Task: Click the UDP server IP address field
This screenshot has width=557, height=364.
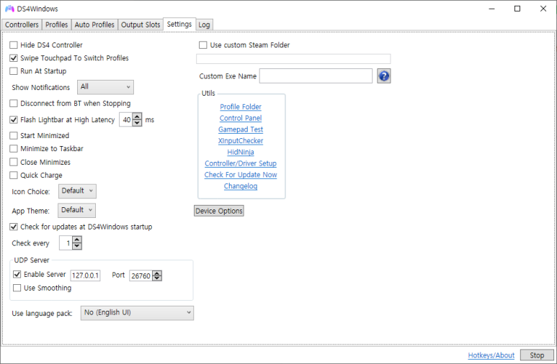Action: click(x=85, y=276)
